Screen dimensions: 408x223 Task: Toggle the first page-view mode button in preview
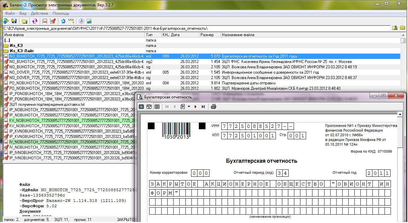(141, 107)
